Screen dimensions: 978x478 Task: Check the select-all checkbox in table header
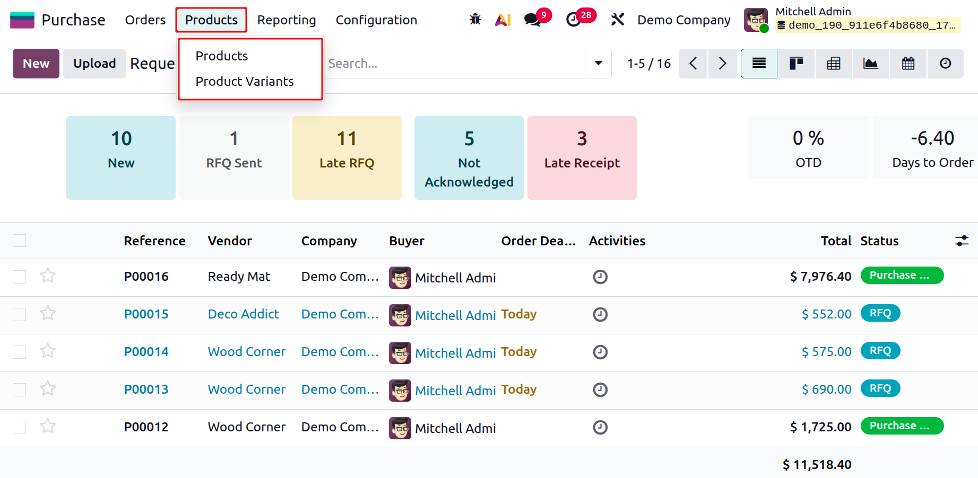pyautogui.click(x=19, y=240)
